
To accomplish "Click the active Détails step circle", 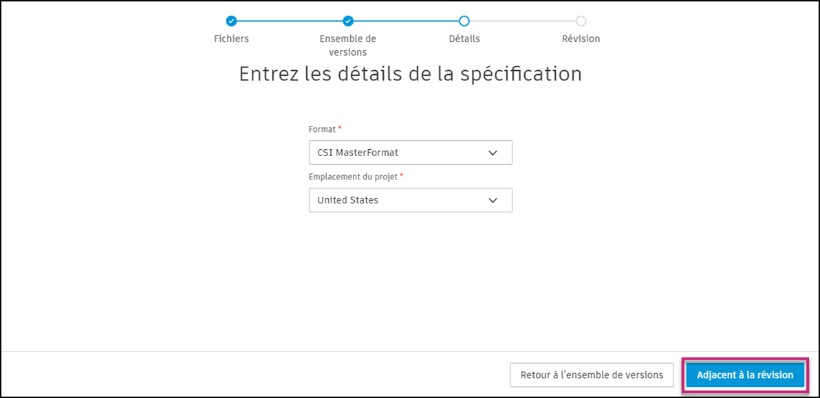I will (464, 21).
